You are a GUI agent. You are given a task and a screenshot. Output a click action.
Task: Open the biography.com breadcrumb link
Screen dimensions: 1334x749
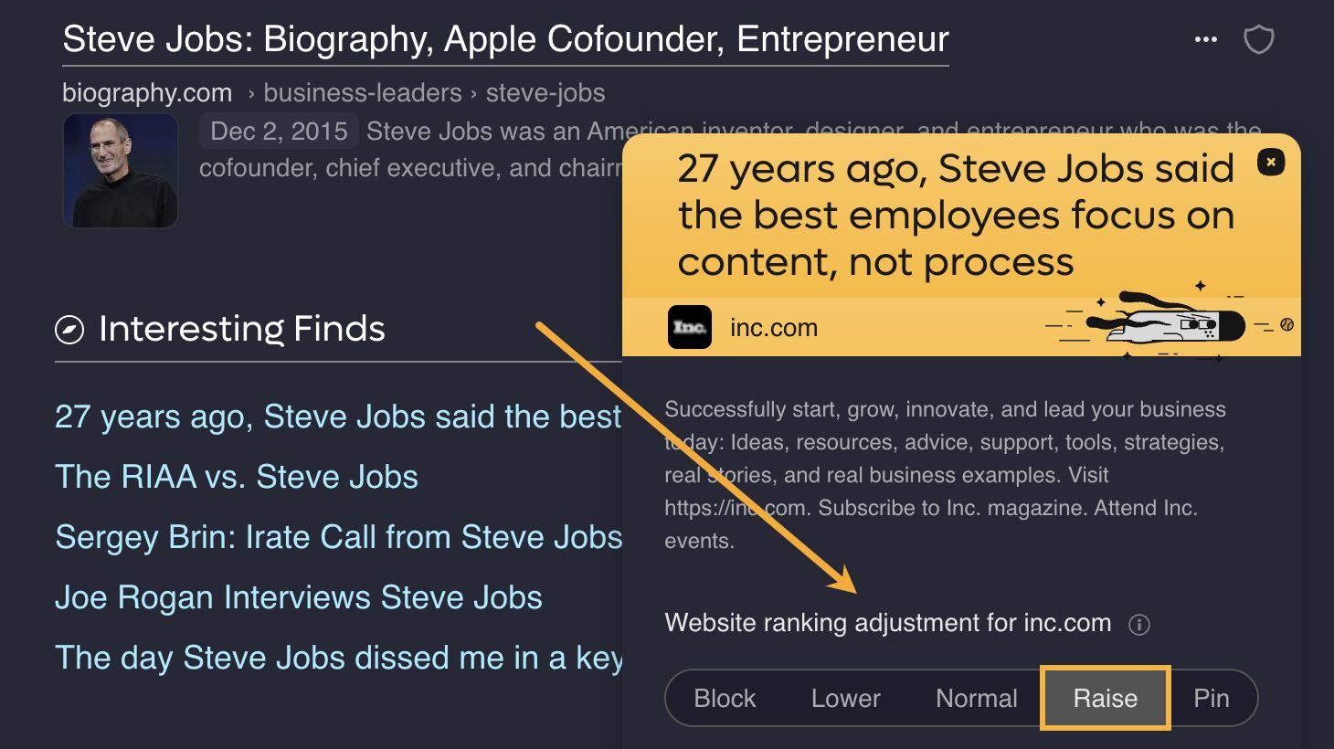pos(147,93)
